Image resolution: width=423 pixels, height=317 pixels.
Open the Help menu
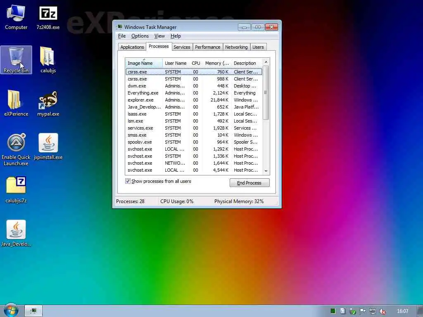tap(176, 36)
